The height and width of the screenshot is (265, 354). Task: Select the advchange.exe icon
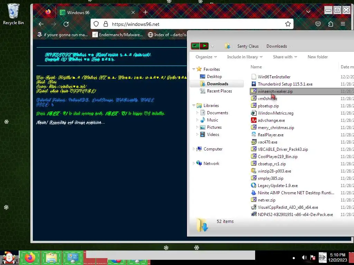point(254,120)
